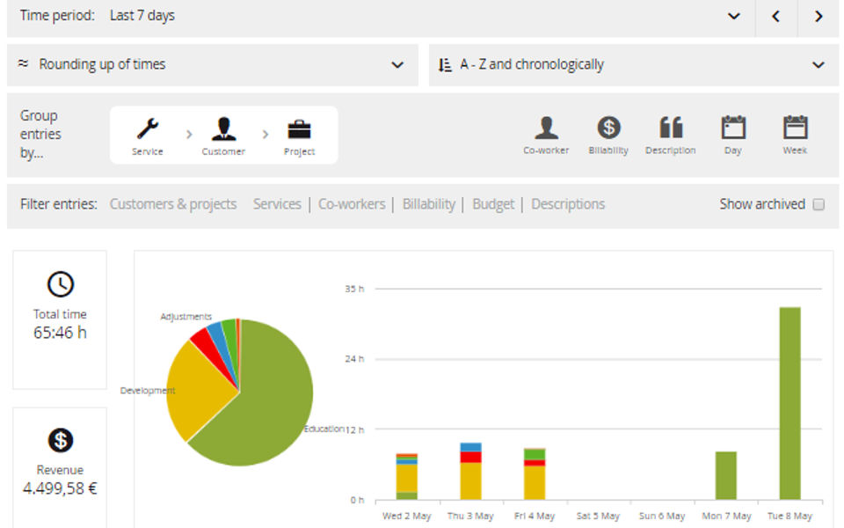Open the A - Z and chronologically dropdown
The image size is (844, 528).
tap(634, 64)
